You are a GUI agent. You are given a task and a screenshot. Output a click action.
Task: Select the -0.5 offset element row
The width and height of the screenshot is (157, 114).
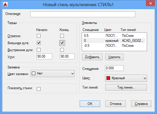(x=114, y=46)
